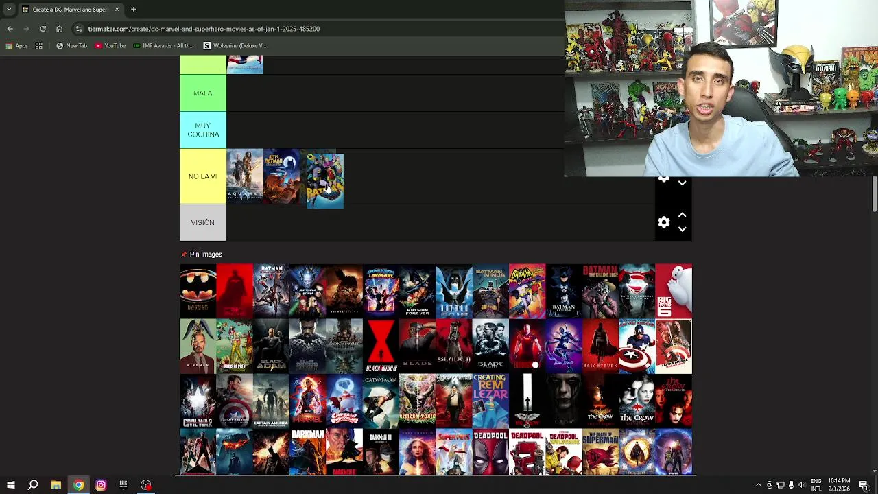The width and height of the screenshot is (878, 494).
Task: Pick the Batman Forever poster
Action: pyautogui.click(x=417, y=291)
